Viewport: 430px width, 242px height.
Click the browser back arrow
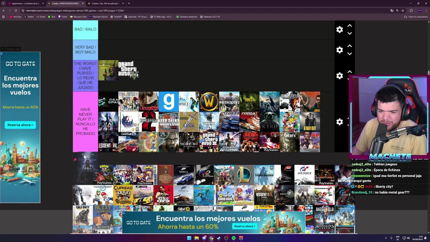click(4, 10)
